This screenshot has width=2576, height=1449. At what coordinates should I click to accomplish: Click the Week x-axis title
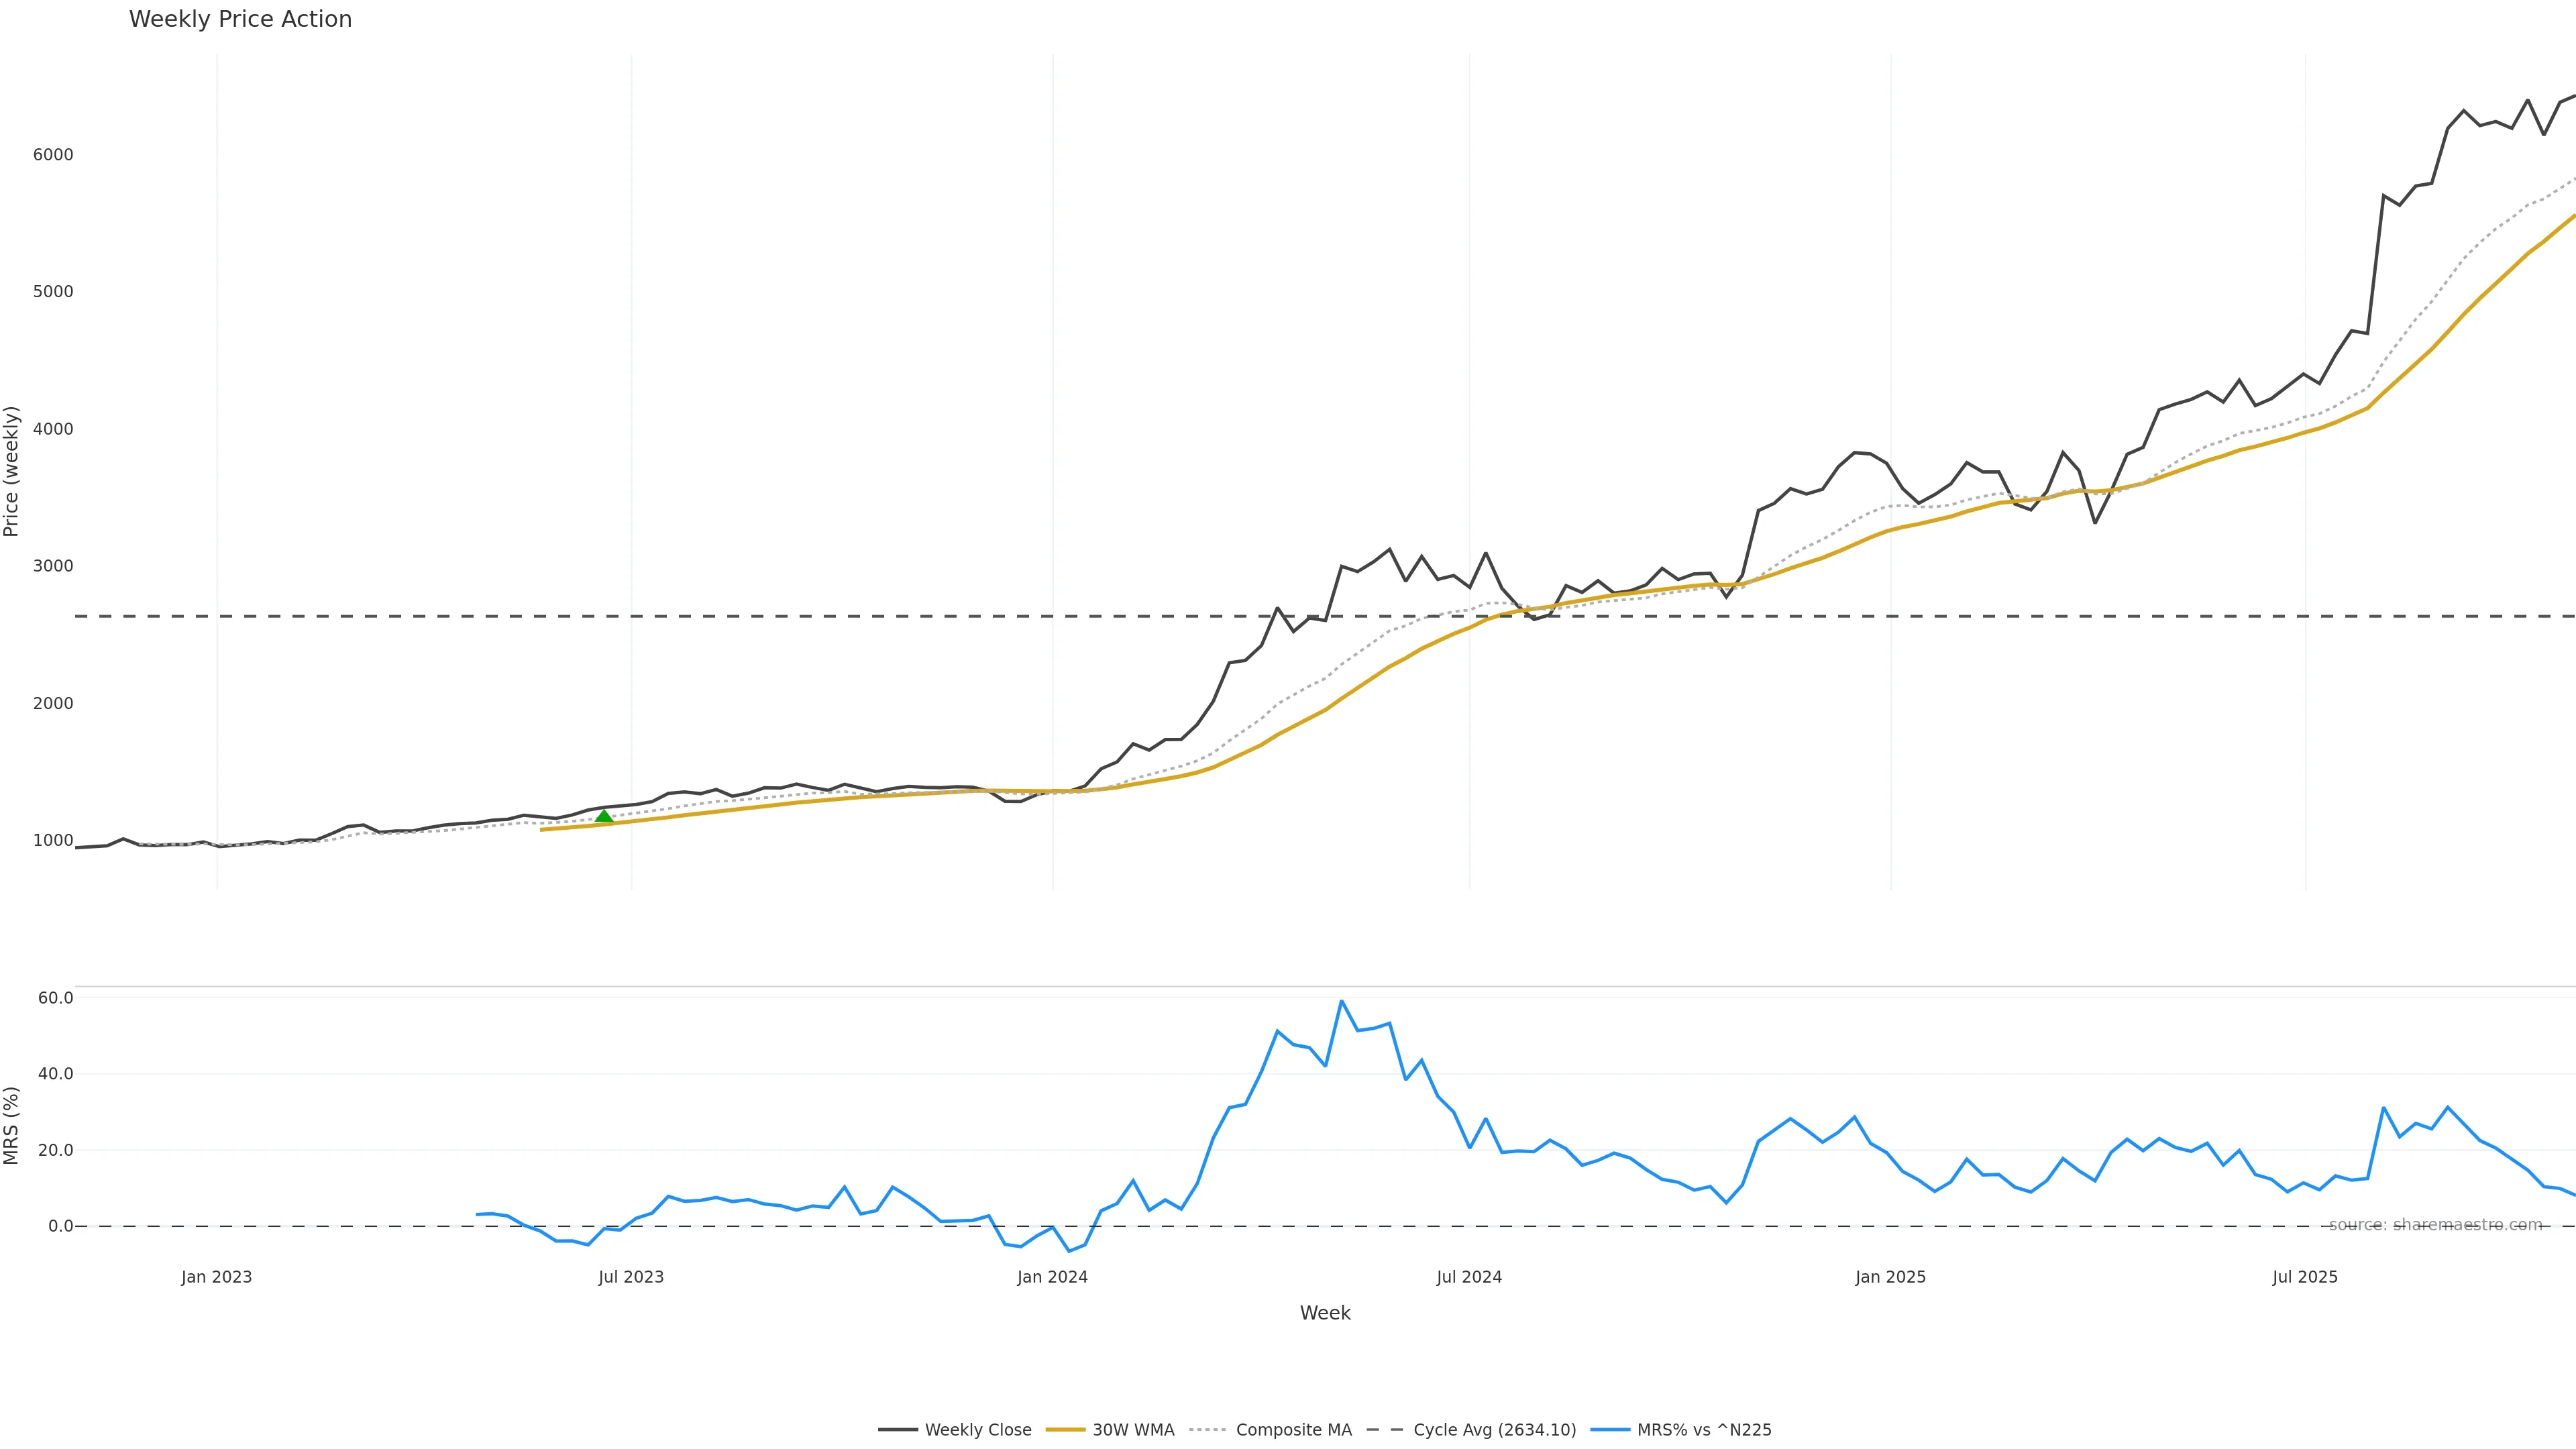(1325, 1313)
